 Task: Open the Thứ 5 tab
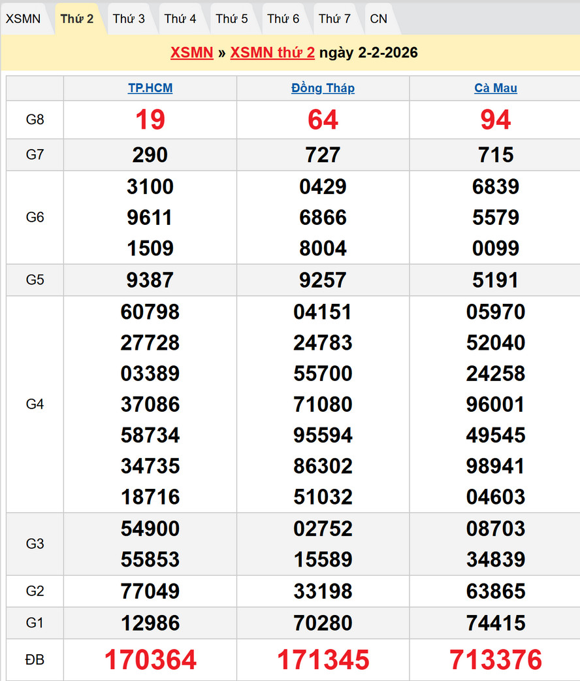(x=232, y=19)
